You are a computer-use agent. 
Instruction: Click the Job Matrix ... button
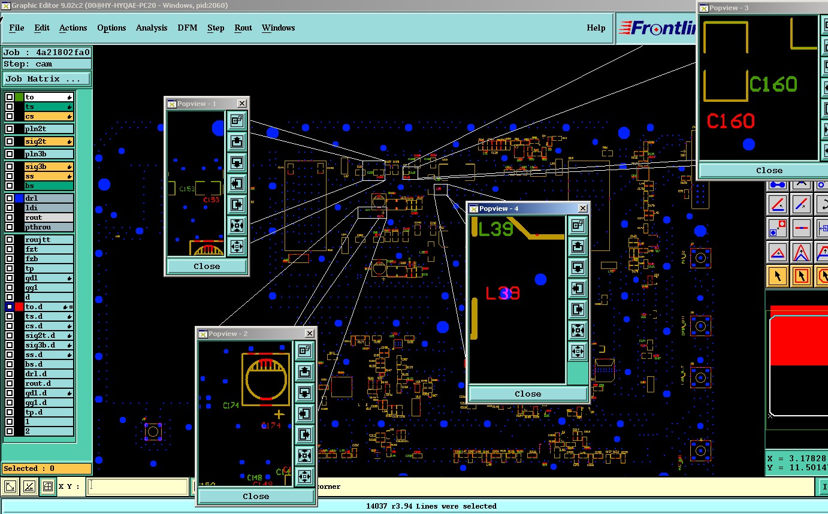pyautogui.click(x=47, y=78)
